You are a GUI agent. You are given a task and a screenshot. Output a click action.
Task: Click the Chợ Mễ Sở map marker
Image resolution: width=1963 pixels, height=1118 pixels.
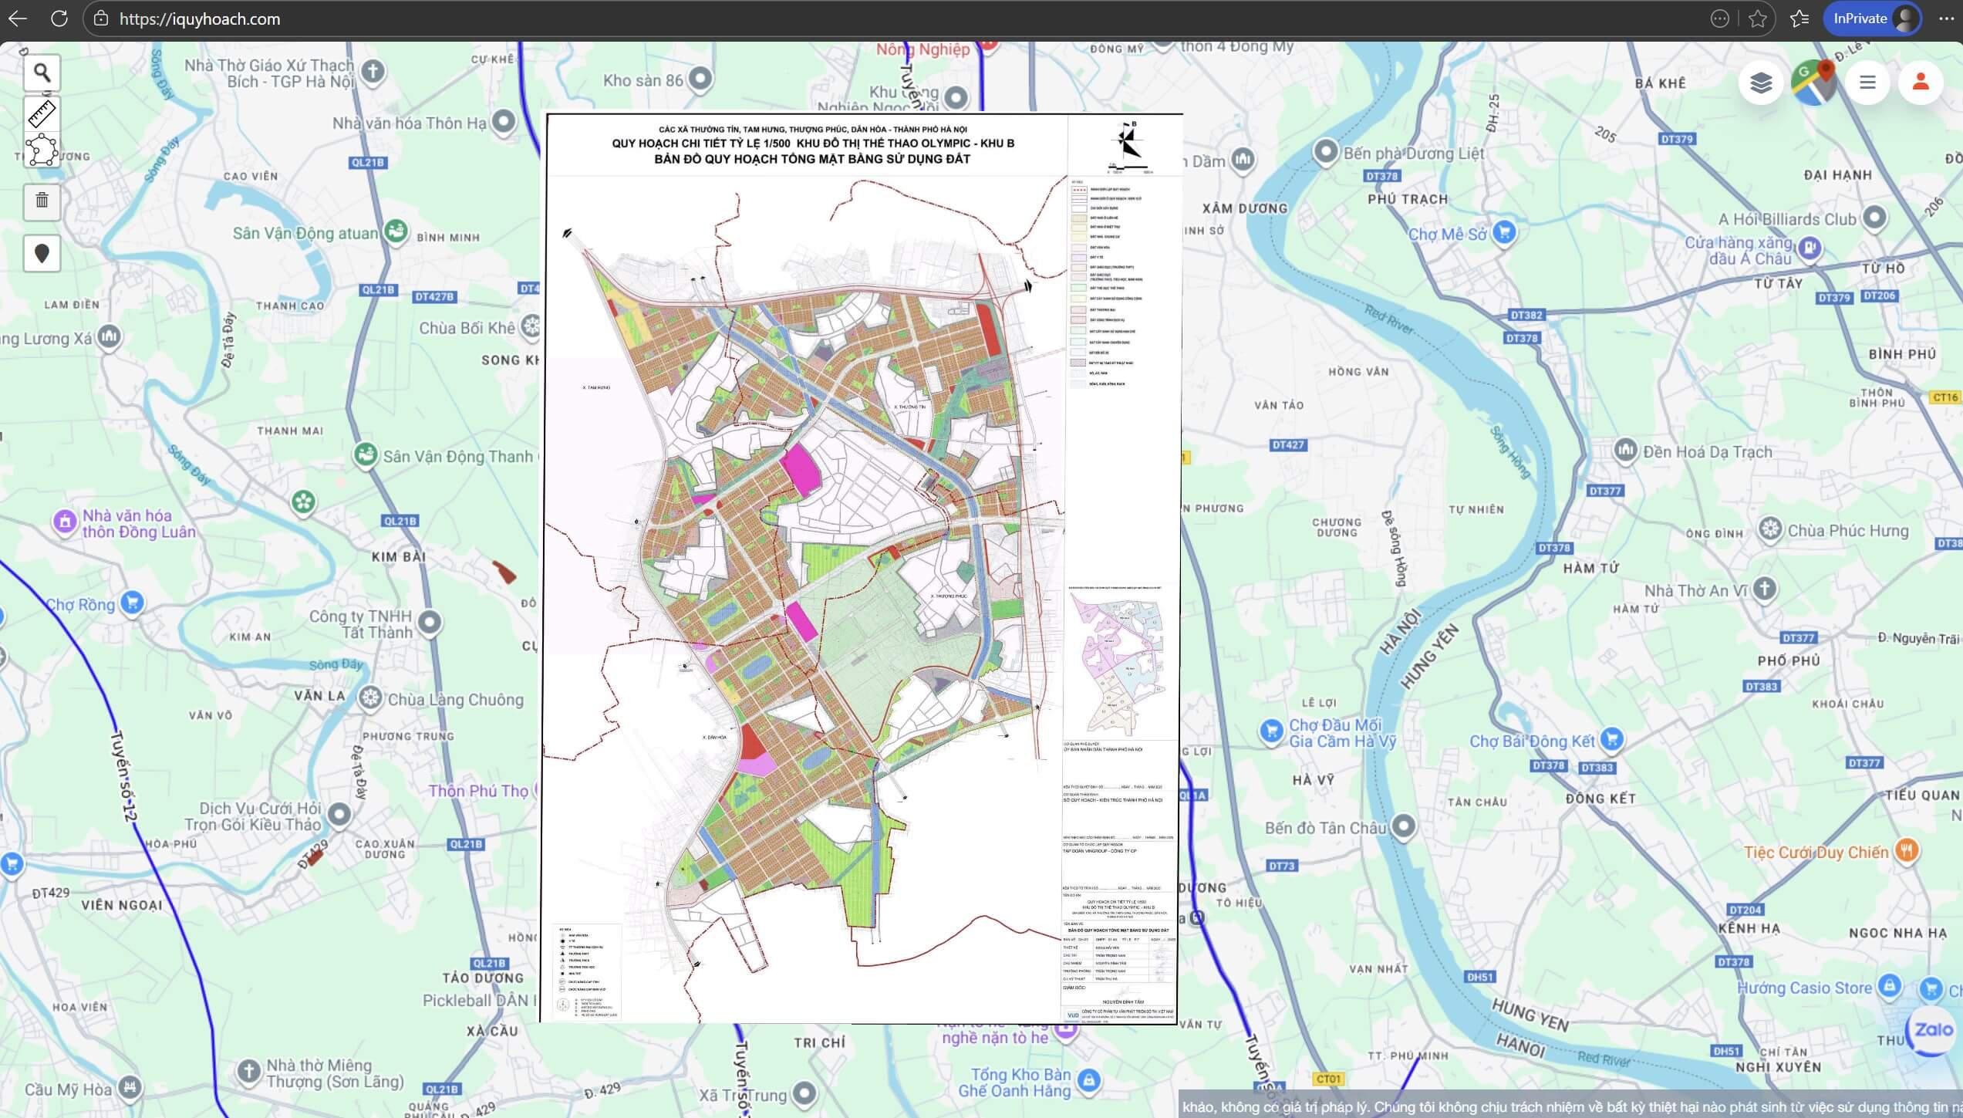(x=1504, y=231)
